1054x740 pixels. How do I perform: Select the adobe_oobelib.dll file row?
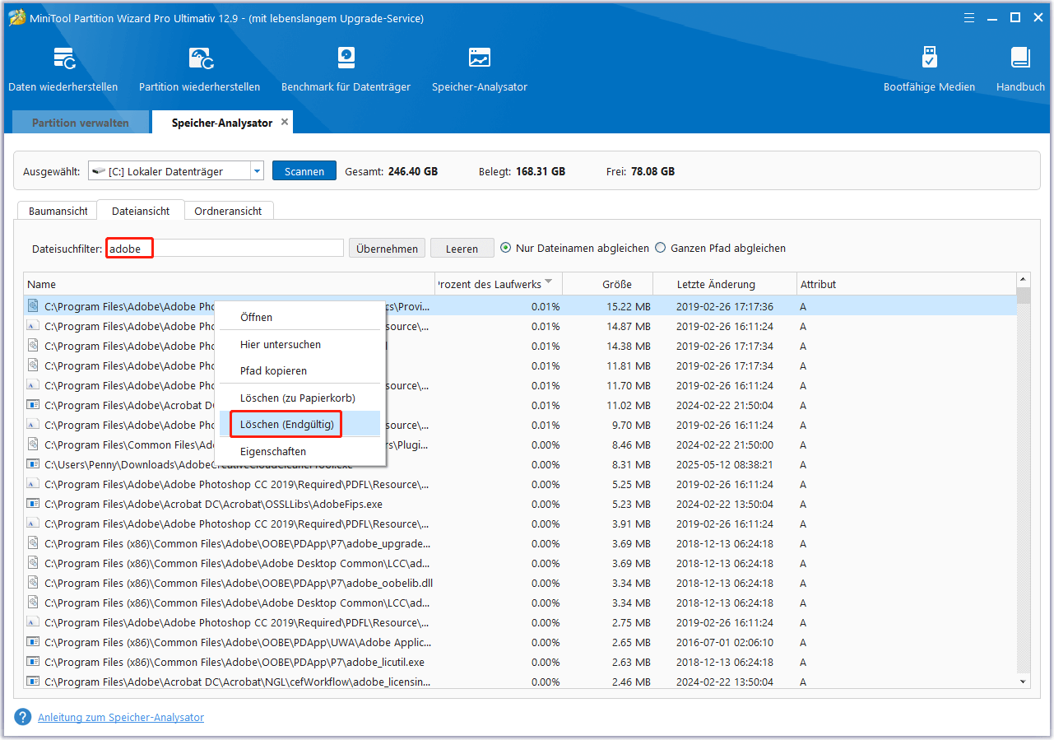coord(520,583)
